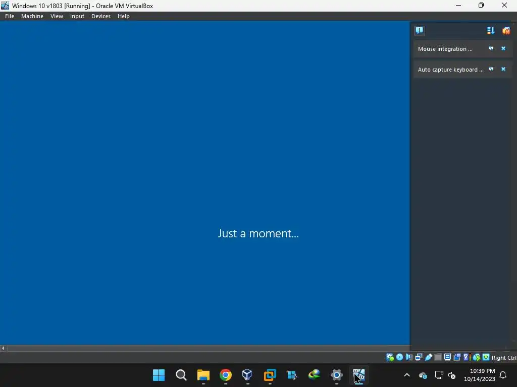Click the USB devices status icon

pyautogui.click(x=428, y=357)
